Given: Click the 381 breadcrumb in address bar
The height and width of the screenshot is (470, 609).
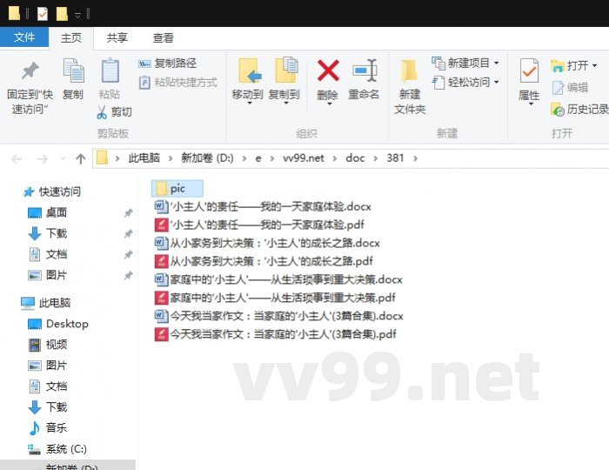Looking at the screenshot, I should (x=395, y=158).
